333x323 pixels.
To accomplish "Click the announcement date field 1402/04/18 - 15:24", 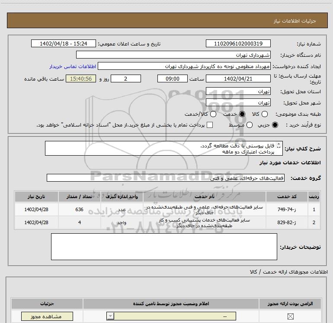I will (64, 43).
